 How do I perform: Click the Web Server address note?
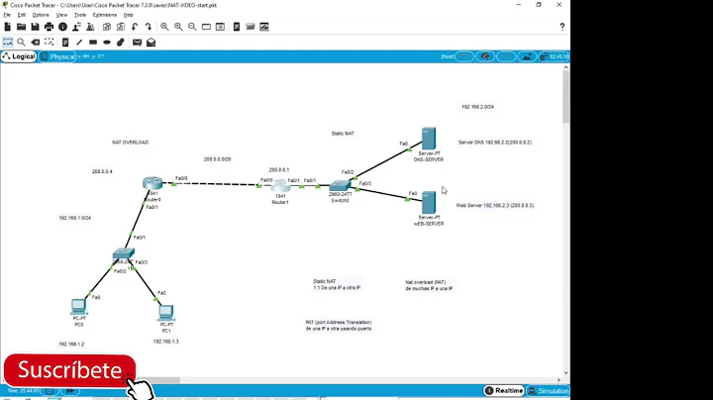point(495,206)
